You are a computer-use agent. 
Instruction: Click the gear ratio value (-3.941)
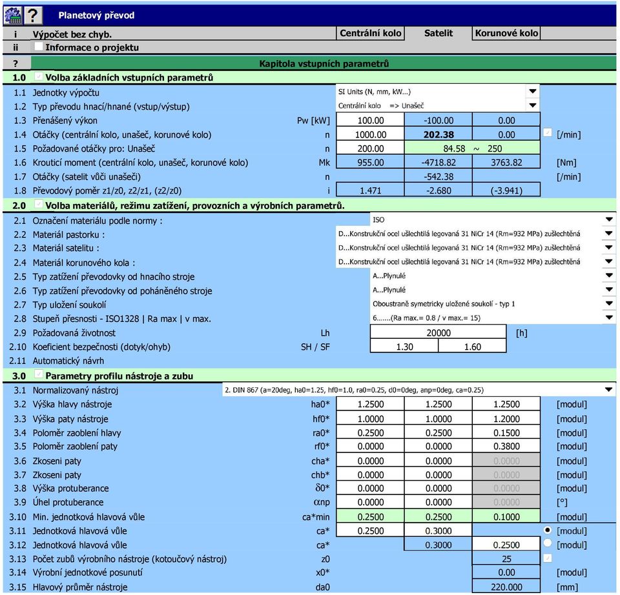pyautogui.click(x=506, y=191)
